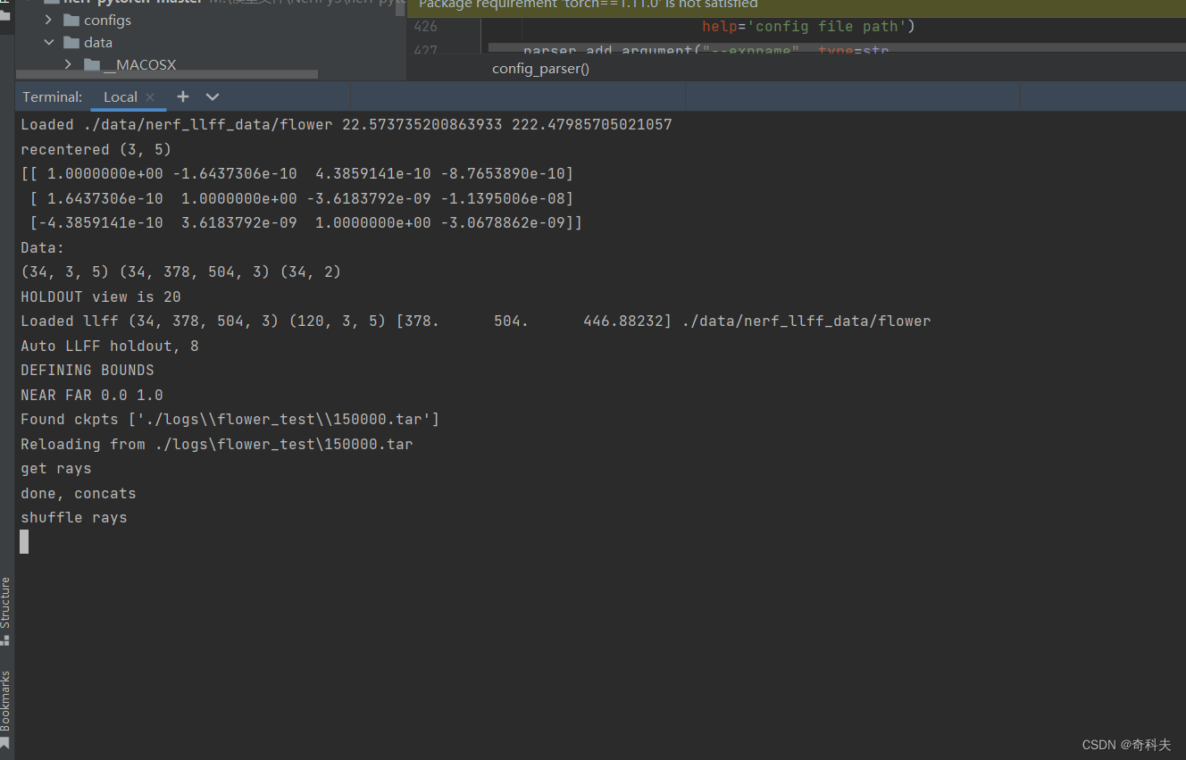Click 'done, concats' terminal line
This screenshot has width=1186, height=760.
79,493
